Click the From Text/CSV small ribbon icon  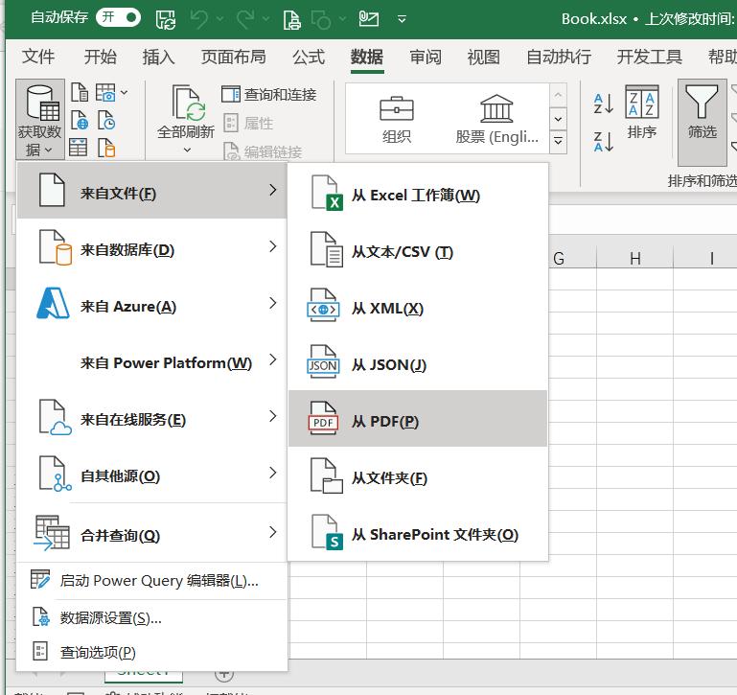tap(80, 92)
